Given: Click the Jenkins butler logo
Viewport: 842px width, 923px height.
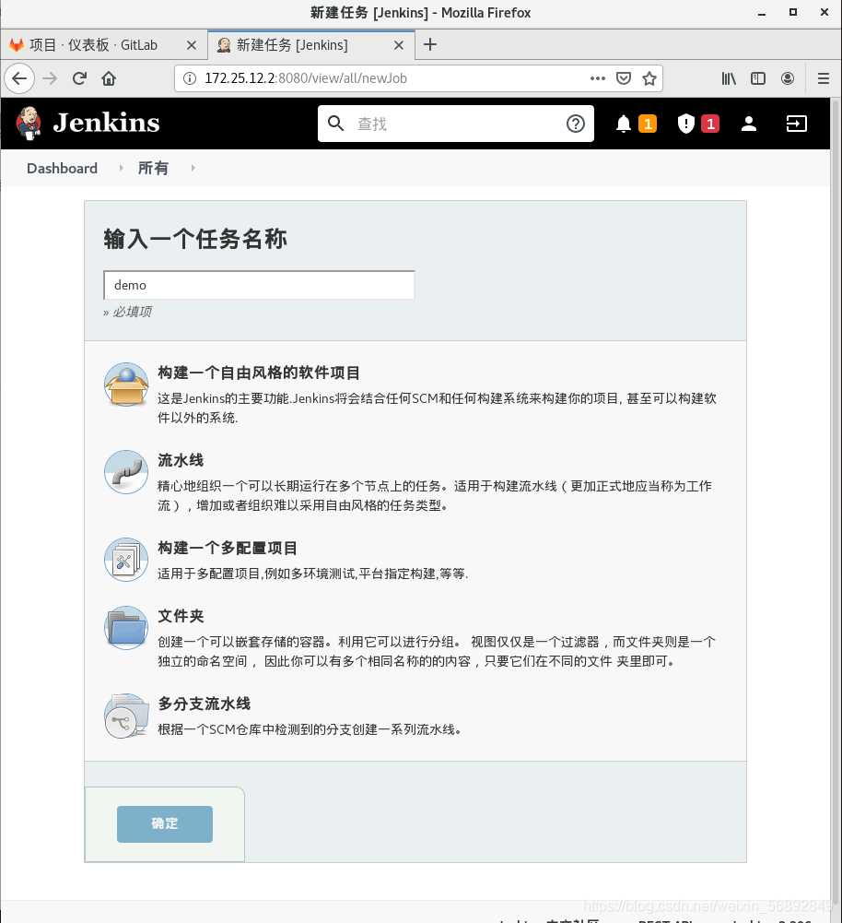Looking at the screenshot, I should point(29,123).
